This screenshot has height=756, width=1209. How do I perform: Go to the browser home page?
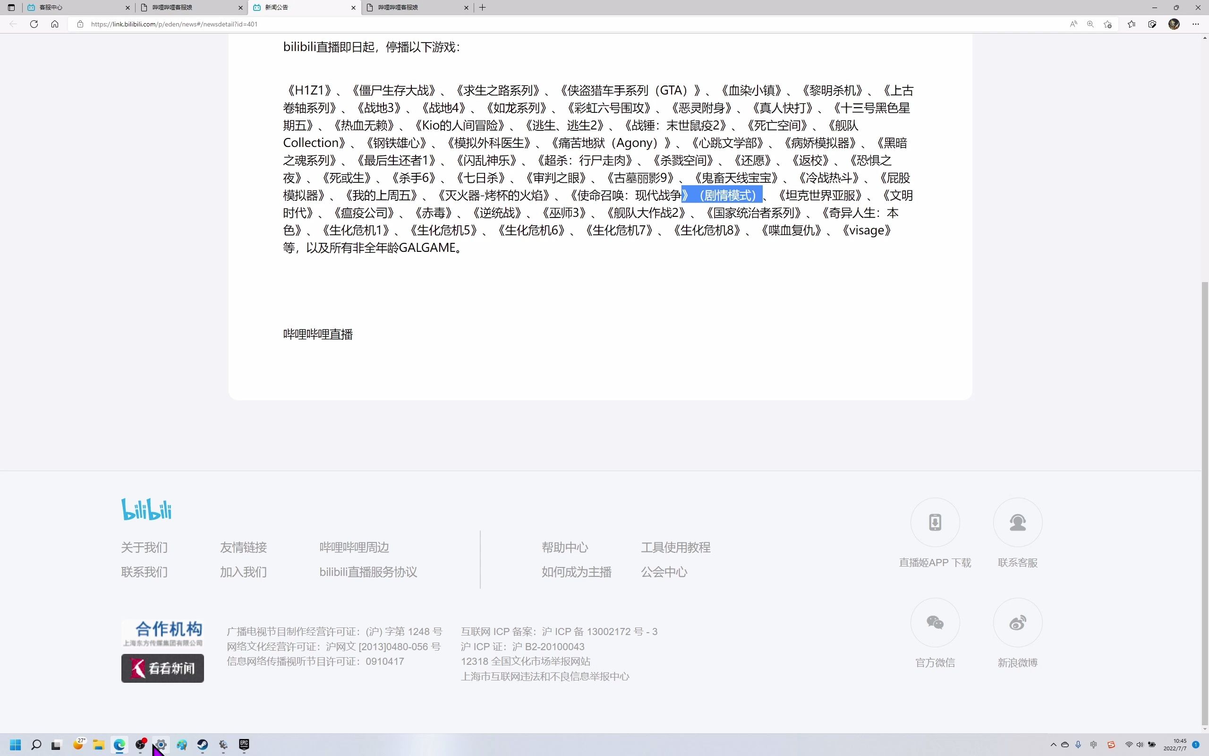[x=55, y=24]
